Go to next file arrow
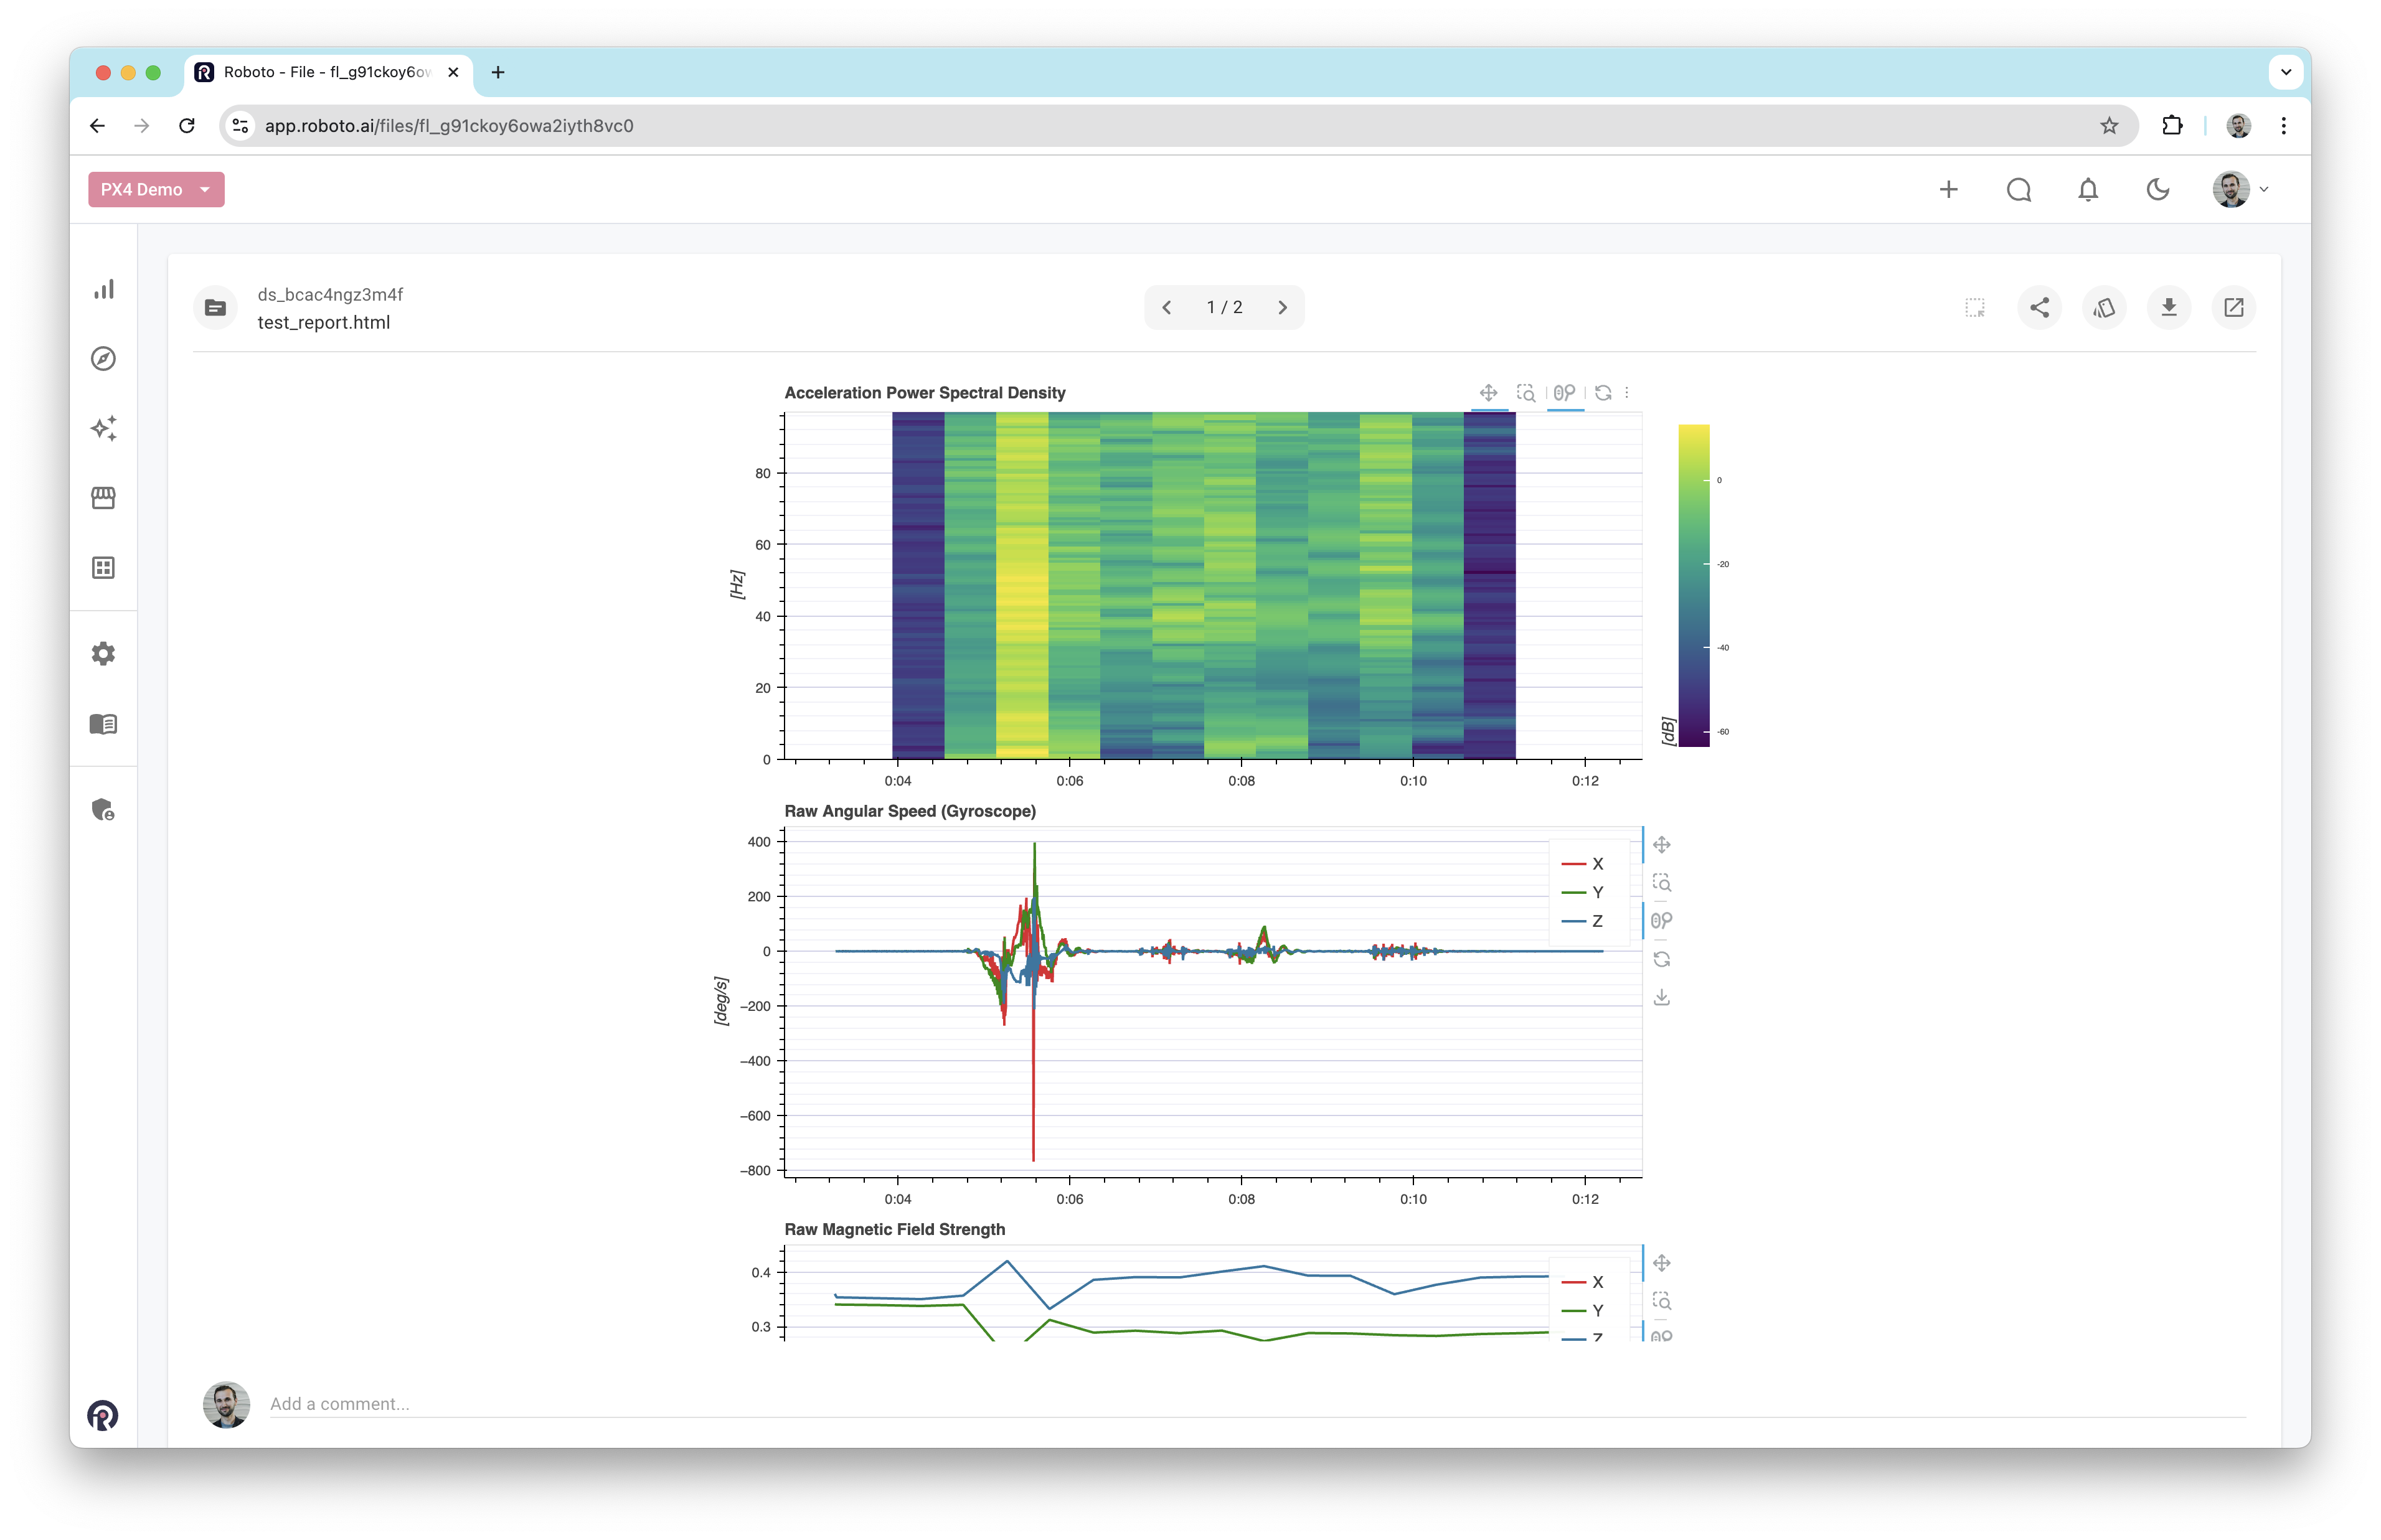The image size is (2381, 1540). coord(1282,307)
